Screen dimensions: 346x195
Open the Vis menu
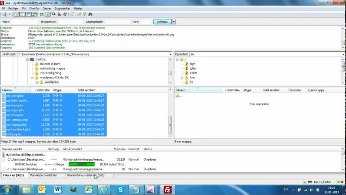point(24,8)
